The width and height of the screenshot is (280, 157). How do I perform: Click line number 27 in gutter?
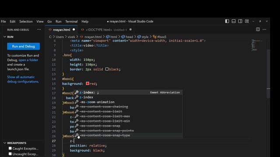coord(54,141)
